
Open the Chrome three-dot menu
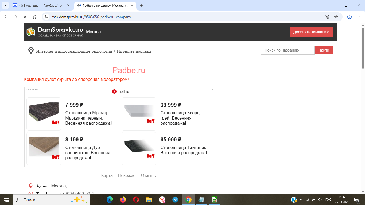coord(359,17)
